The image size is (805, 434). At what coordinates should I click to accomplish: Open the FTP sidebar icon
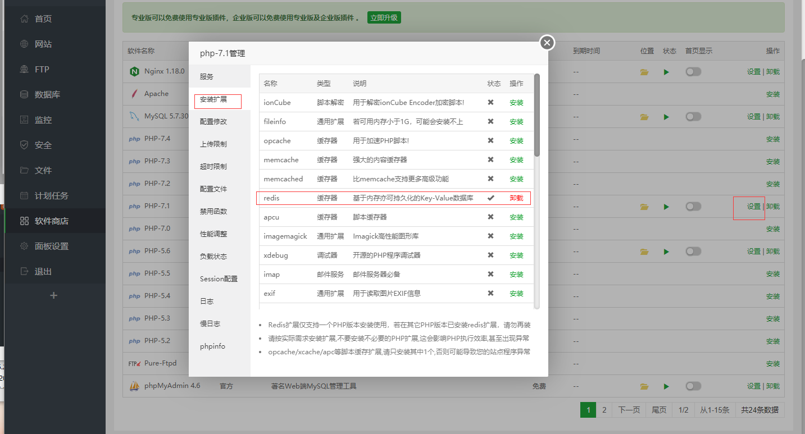point(24,70)
